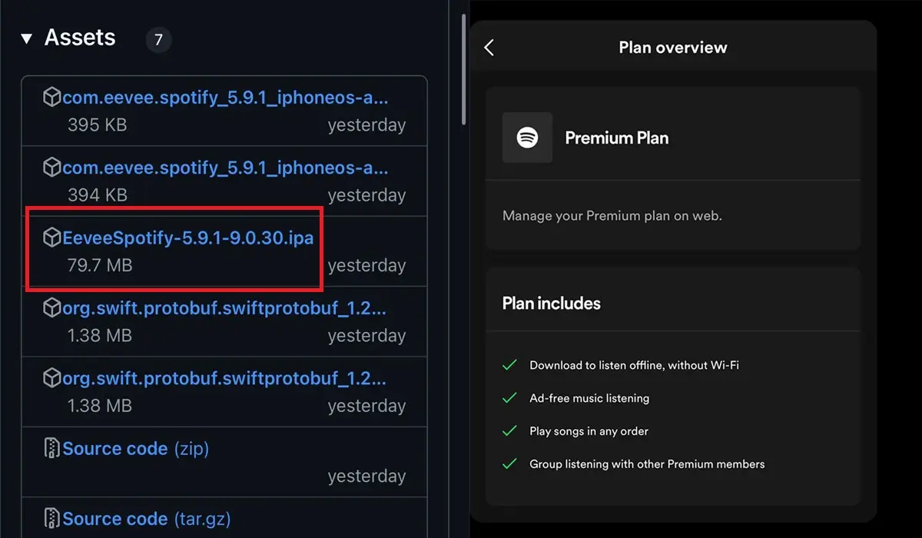Screen dimensions: 922x538
Task: Tap the Spotify logo in Premium Plan
Action: [527, 138]
